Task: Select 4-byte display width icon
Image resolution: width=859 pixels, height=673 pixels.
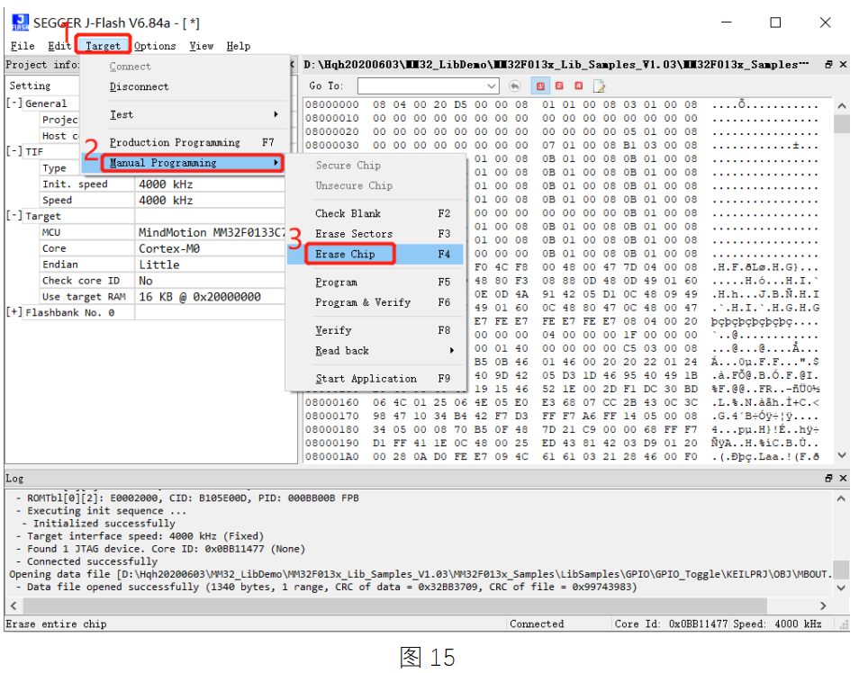Action: click(578, 86)
